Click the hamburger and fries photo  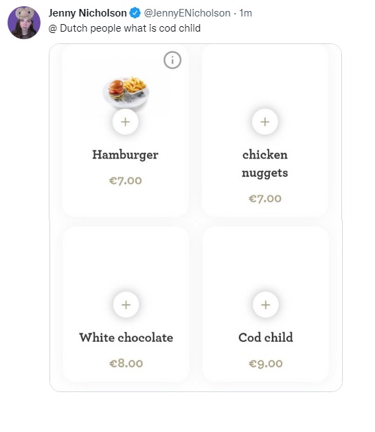[x=126, y=92]
